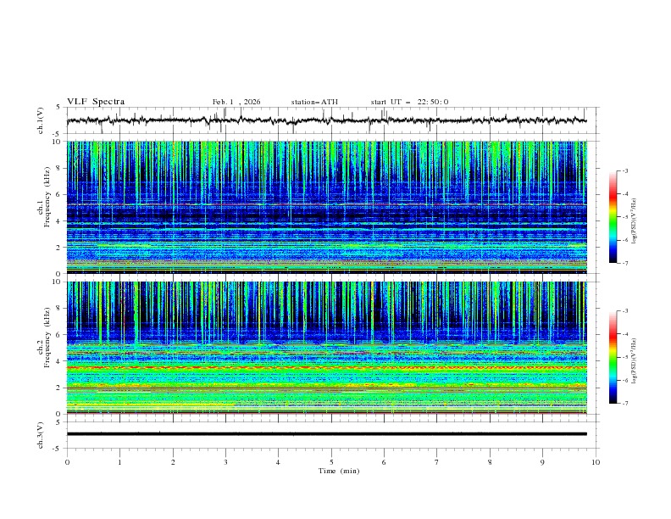Click the "VLF Spectra" title text
This screenshot has height=519, width=671.
(x=96, y=102)
